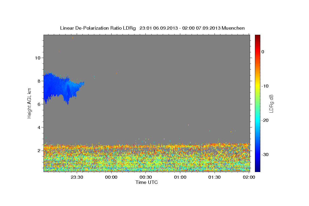The height and width of the screenshot is (206, 309).
Task: Click the "Height AGL km" axis label
Action: pyautogui.click(x=29, y=103)
